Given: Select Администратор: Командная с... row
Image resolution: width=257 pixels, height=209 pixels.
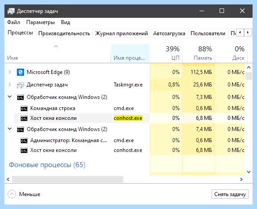Looking at the screenshot, I should (x=125, y=140).
